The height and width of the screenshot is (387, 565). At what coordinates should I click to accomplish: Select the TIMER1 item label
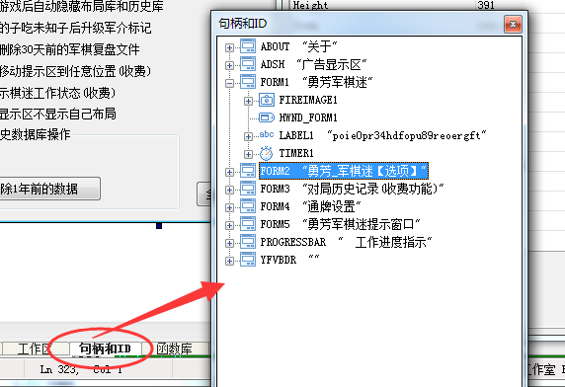(296, 153)
